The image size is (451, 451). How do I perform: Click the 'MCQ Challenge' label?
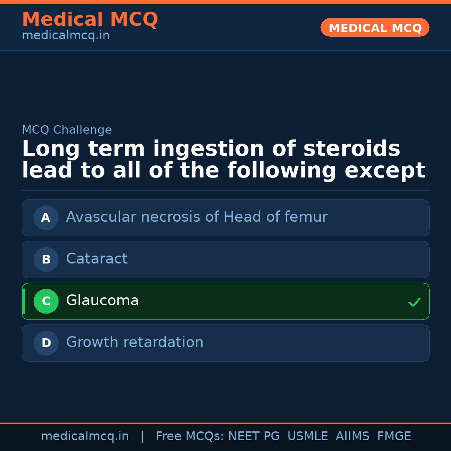(x=67, y=130)
